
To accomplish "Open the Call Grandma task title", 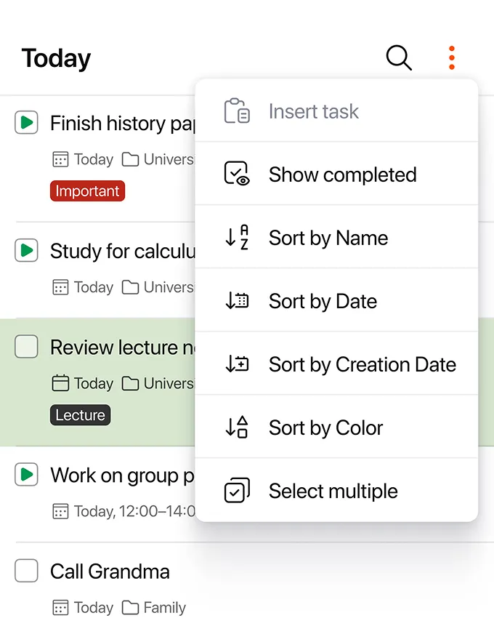I will (x=110, y=571).
